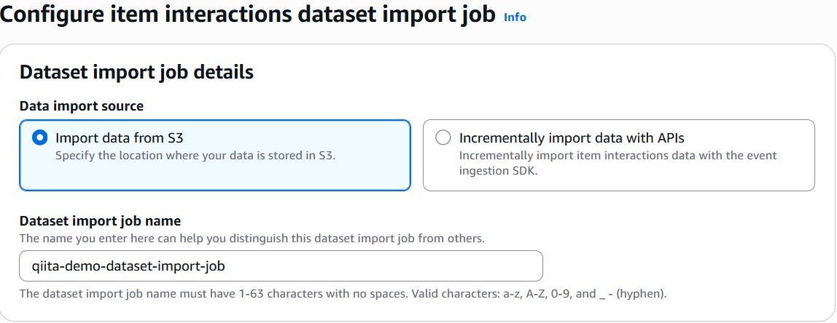Click the S3 location description text
The image size is (837, 323).
pos(195,155)
